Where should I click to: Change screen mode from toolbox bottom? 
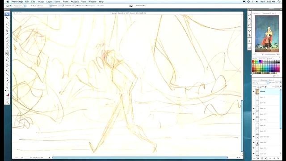pos(7,102)
